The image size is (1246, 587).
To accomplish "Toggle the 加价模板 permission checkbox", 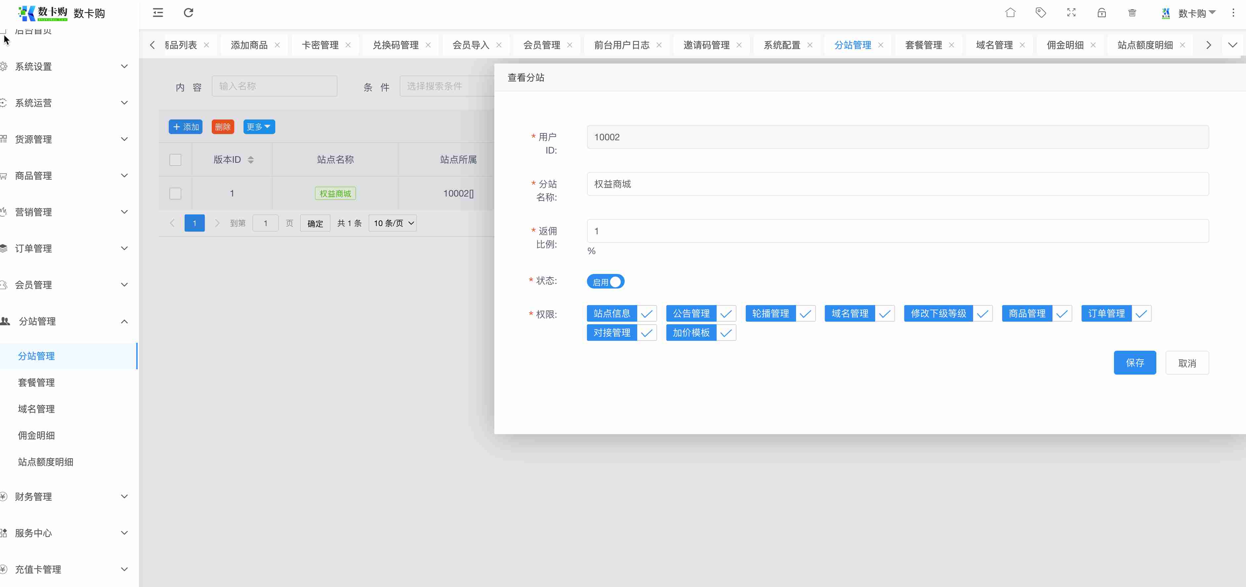I will [726, 333].
